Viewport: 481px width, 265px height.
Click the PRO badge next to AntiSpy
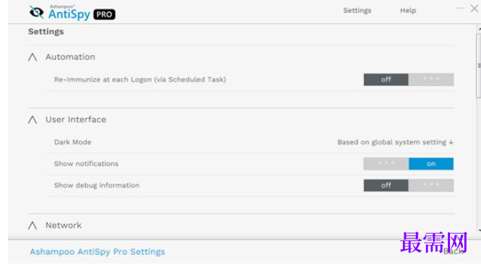(104, 14)
